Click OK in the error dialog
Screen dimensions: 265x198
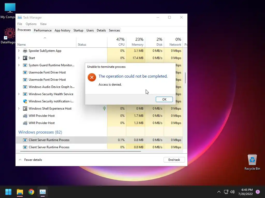(x=164, y=99)
